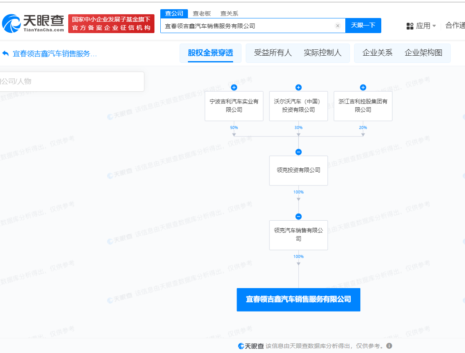Click the back arrow beside company name
Image resolution: width=465 pixels, height=353 pixels.
[5, 54]
